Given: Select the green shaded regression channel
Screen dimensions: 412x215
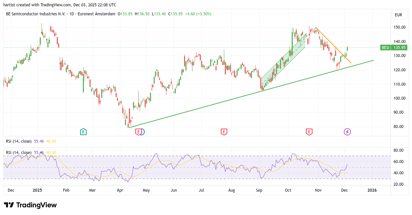Looking at the screenshot, I should click(284, 62).
